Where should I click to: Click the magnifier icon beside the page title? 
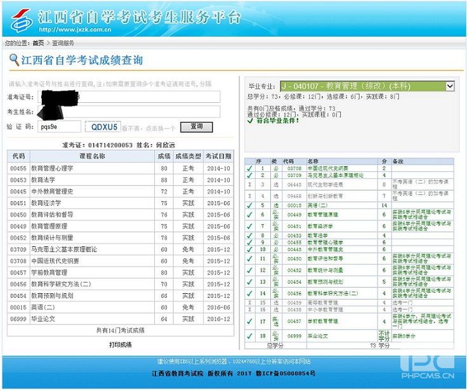click(14, 60)
